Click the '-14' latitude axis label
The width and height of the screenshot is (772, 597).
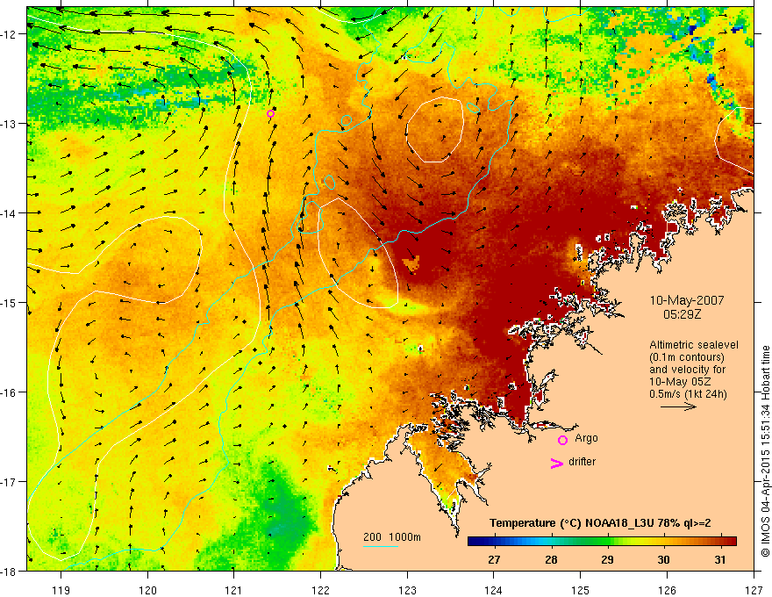pos(10,213)
